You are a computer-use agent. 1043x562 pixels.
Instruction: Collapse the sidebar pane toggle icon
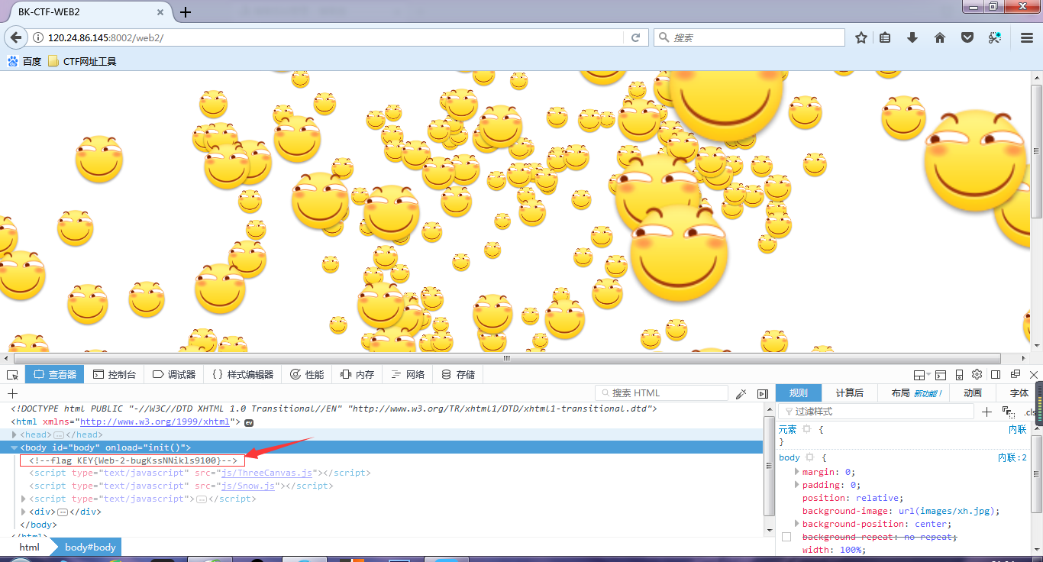(x=762, y=393)
